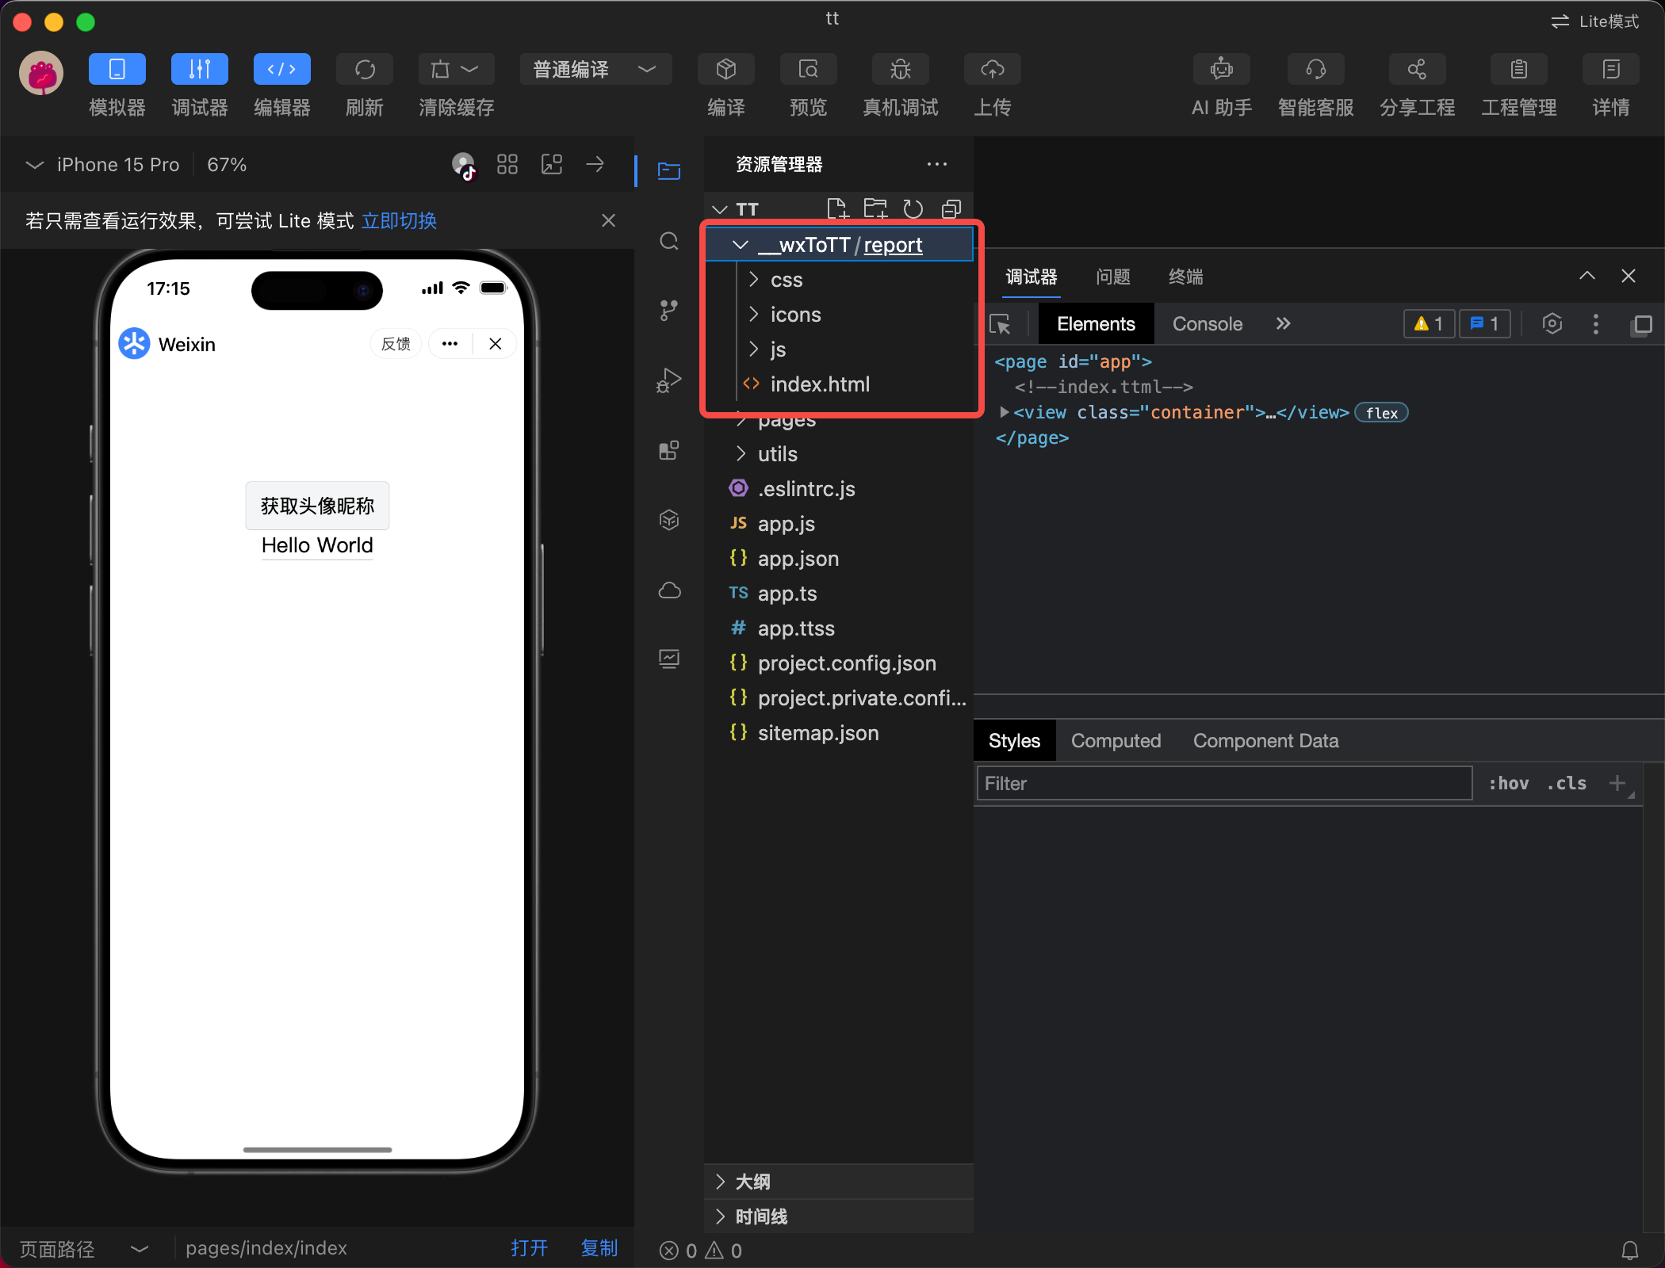1665x1268 pixels.
Task: Expand the utils folder
Action: 777,454
